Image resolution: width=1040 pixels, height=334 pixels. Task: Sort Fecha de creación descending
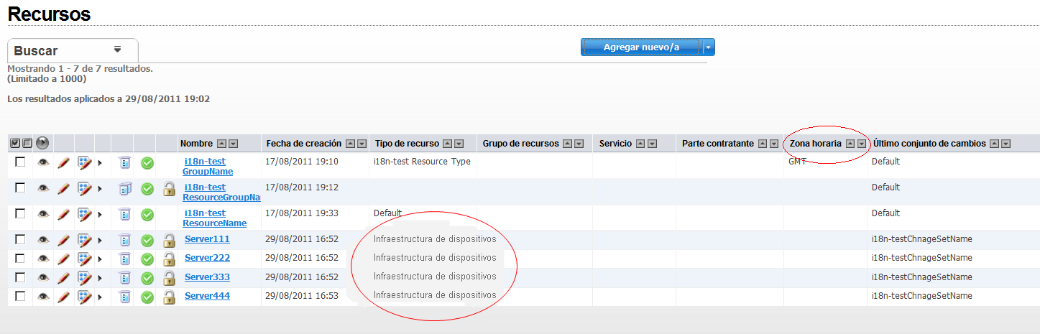(x=362, y=144)
